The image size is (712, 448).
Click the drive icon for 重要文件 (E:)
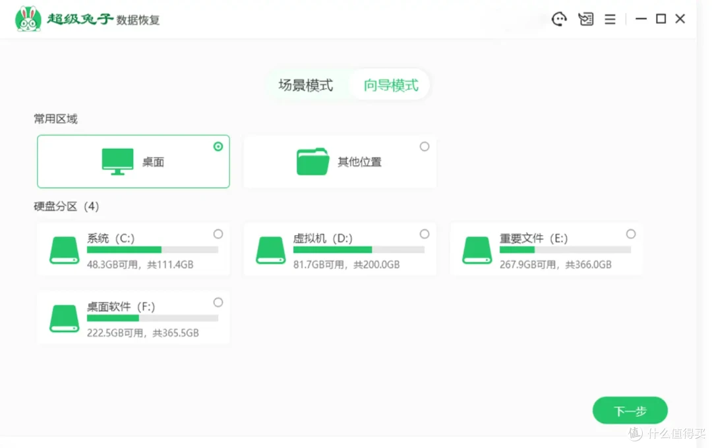477,250
